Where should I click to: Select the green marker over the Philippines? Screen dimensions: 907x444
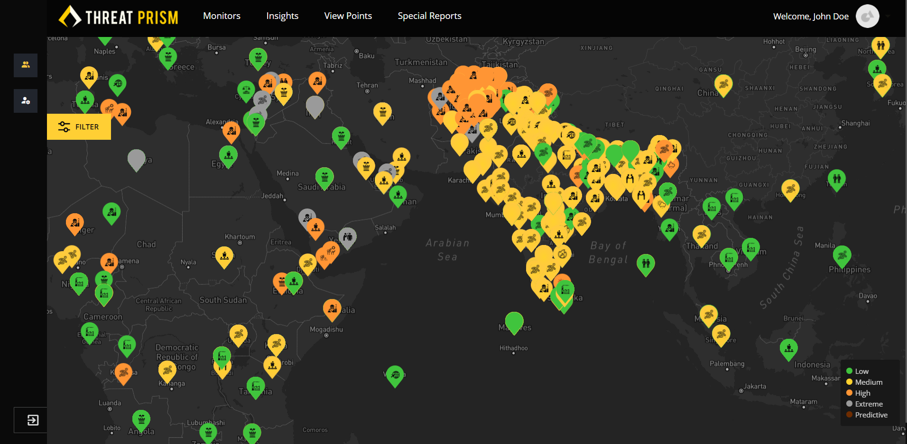click(x=842, y=255)
